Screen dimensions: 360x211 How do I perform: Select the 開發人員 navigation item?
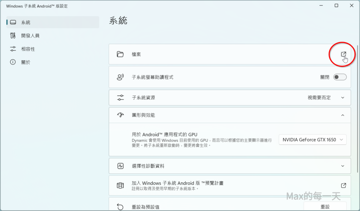coord(53,36)
